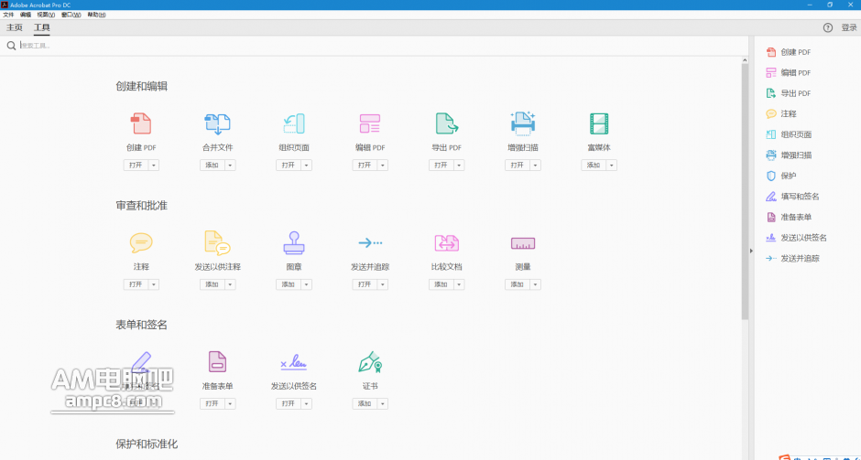Click the 图章 stamp icon
The width and height of the screenshot is (861, 460).
point(294,242)
